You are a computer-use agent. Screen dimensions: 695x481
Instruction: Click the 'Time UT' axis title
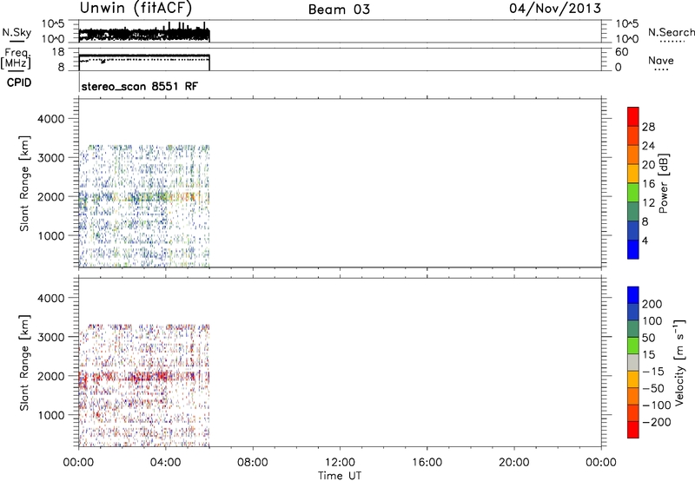pos(340,476)
